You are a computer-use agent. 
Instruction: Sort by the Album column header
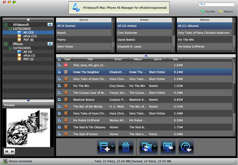point(138,59)
